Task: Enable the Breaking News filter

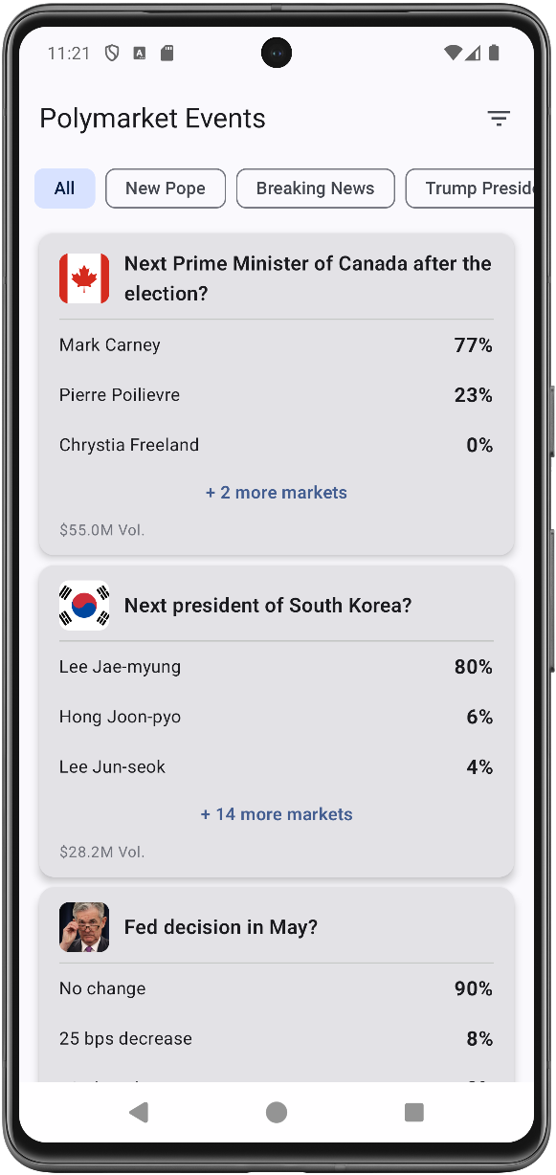Action: (x=315, y=188)
